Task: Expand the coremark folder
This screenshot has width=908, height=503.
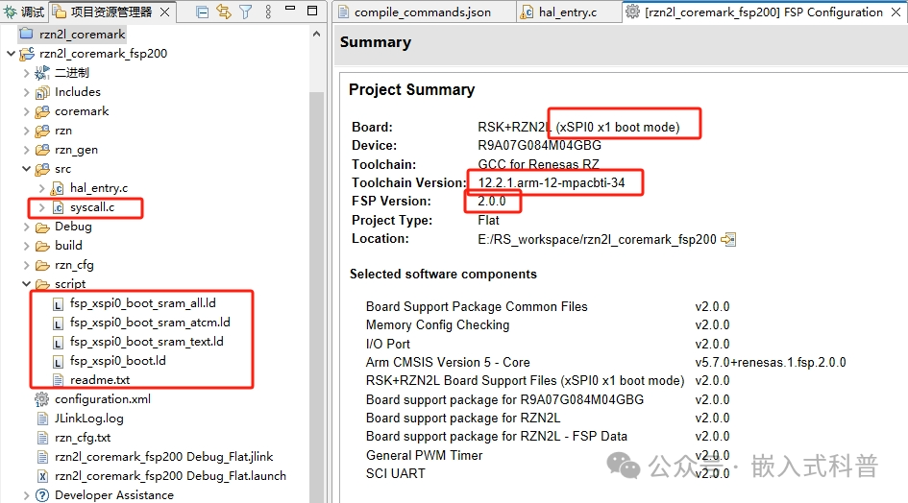Action: pos(26,111)
